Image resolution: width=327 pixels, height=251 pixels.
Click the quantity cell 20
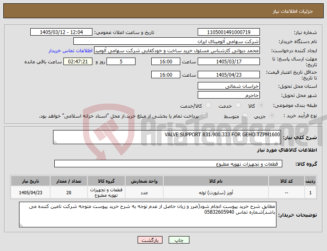coord(69,193)
